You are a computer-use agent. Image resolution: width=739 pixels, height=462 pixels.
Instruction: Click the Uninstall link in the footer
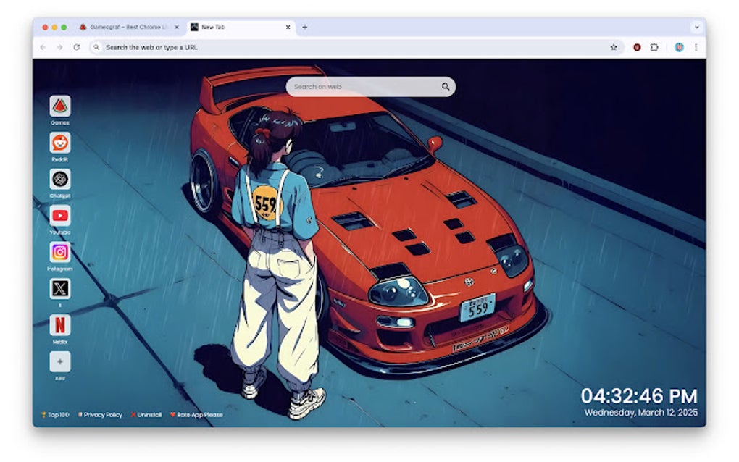pyautogui.click(x=147, y=415)
